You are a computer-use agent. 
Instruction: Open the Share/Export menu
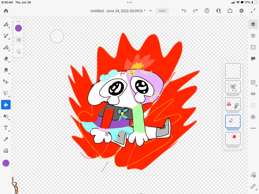click(x=230, y=11)
